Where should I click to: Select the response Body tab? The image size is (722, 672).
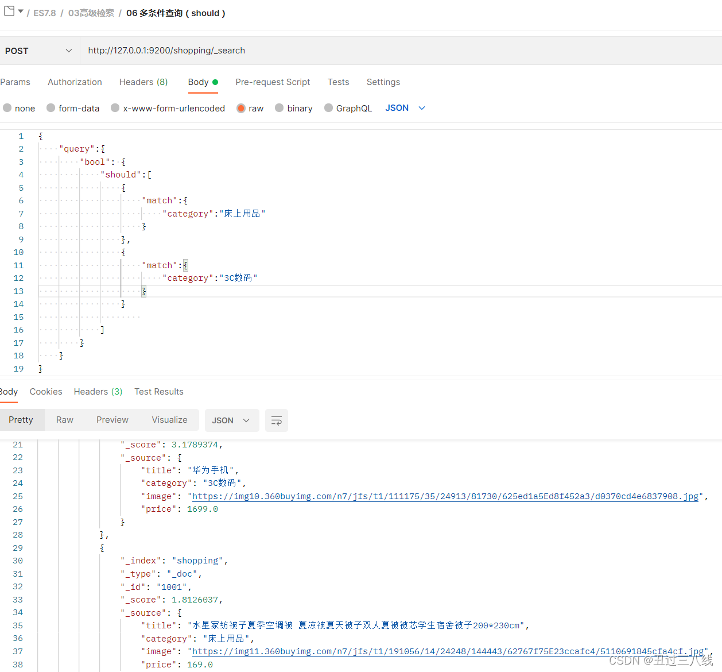(9, 392)
